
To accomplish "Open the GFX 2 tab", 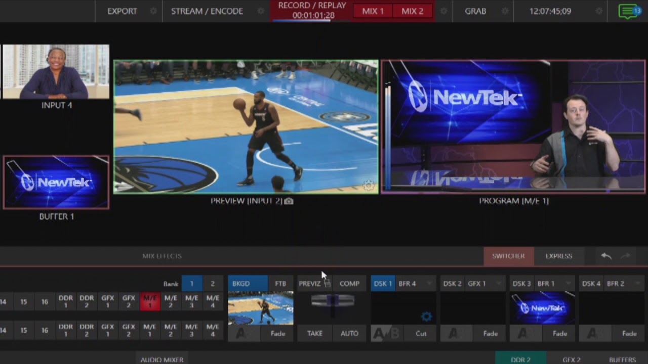I will [x=572, y=359].
